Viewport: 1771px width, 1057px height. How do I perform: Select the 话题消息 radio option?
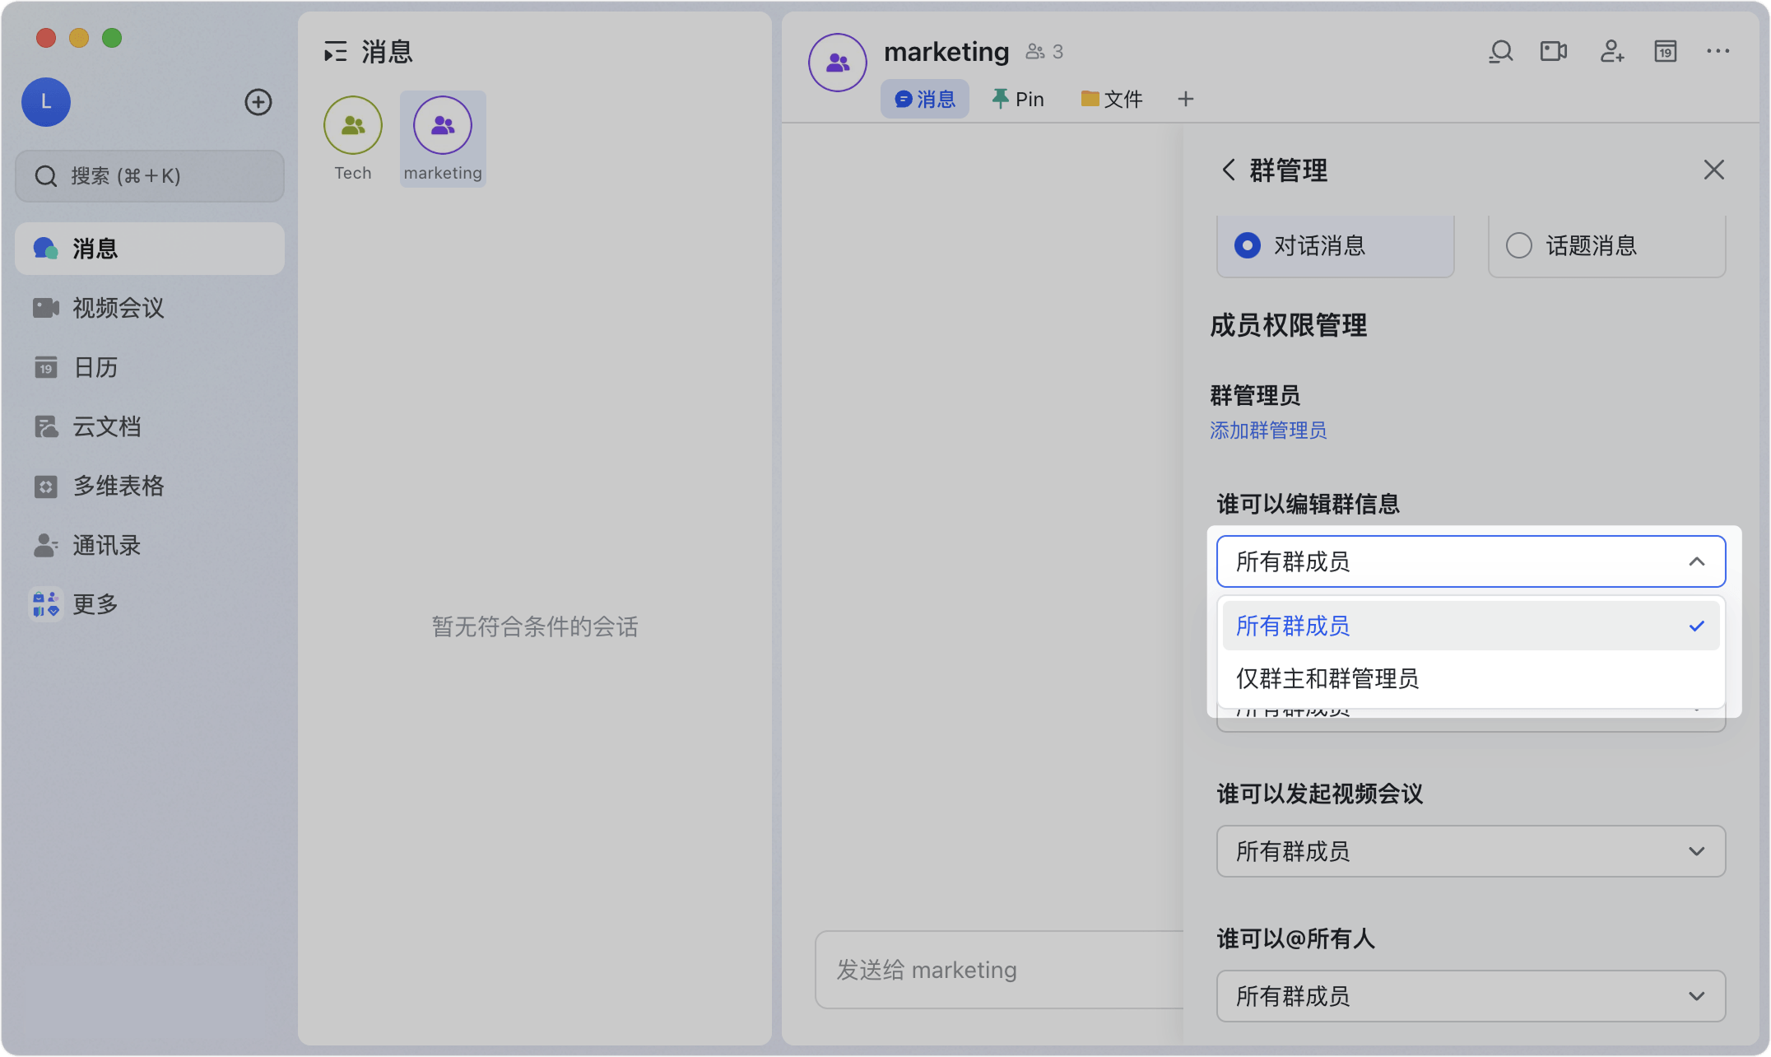(x=1607, y=245)
